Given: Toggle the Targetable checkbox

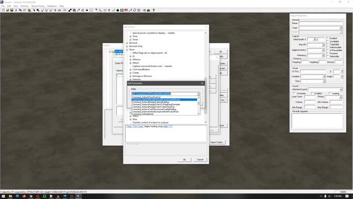Looking at the screenshot, I should point(328,44).
